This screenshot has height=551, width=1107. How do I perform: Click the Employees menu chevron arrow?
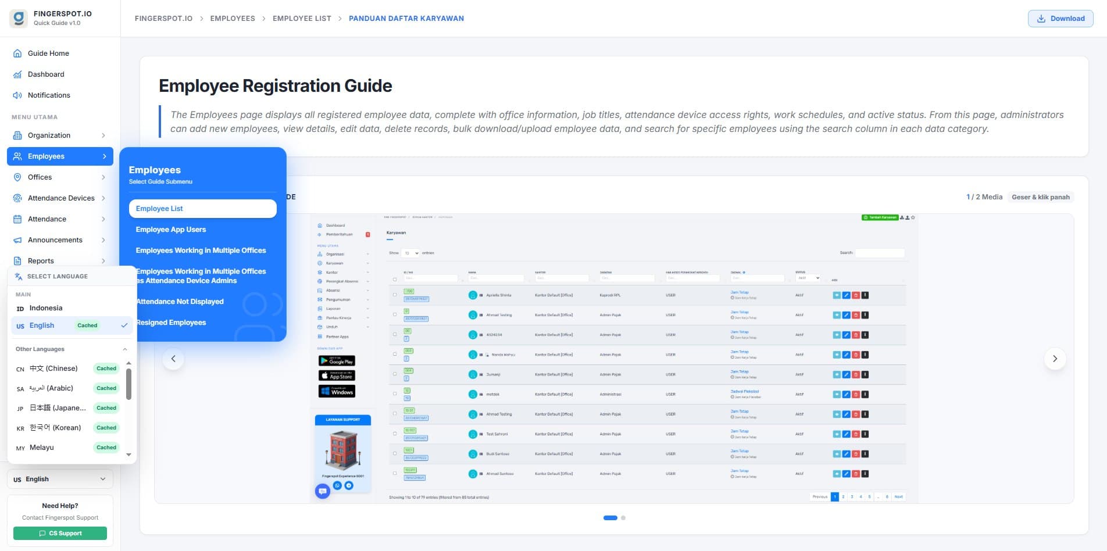pos(104,156)
